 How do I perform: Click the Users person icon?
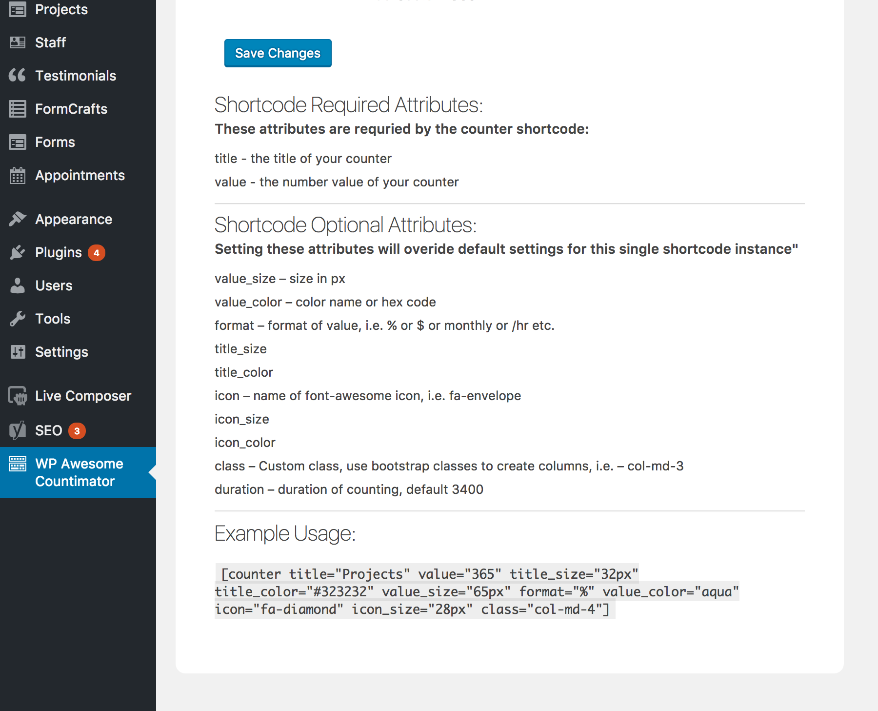click(18, 285)
